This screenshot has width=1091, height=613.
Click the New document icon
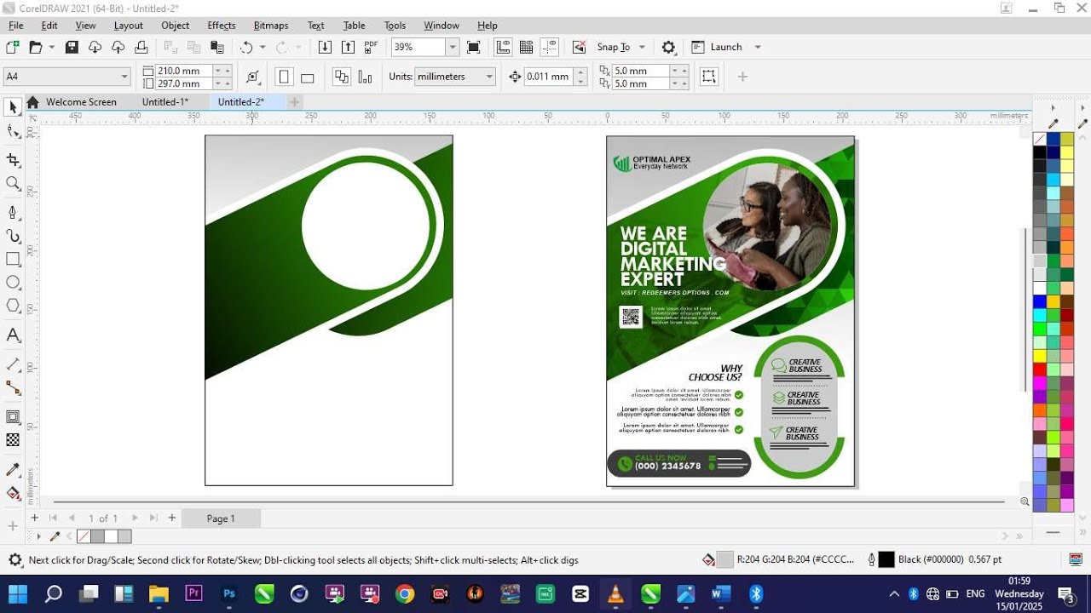tap(13, 47)
